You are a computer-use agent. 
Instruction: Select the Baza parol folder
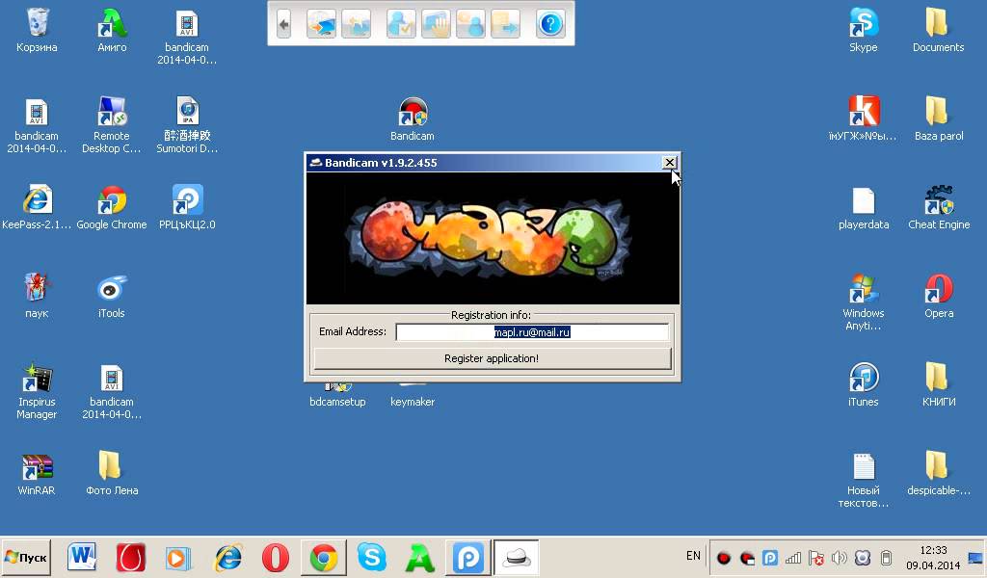tap(939, 119)
